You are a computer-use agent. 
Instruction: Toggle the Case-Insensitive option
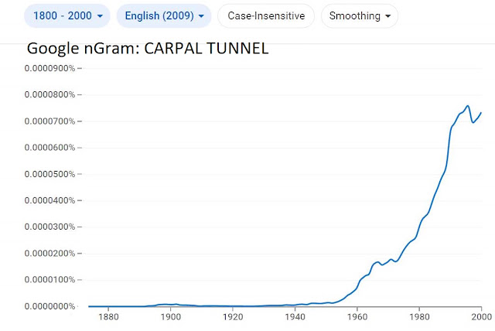(266, 15)
